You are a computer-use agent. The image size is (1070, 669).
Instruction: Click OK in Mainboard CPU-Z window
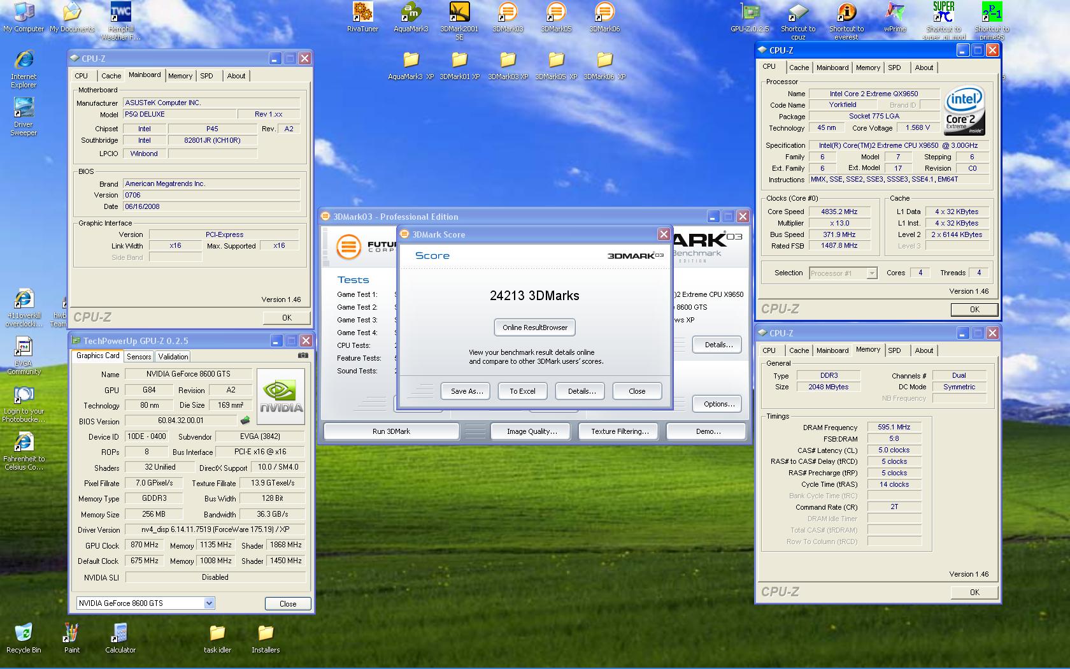[x=287, y=317]
